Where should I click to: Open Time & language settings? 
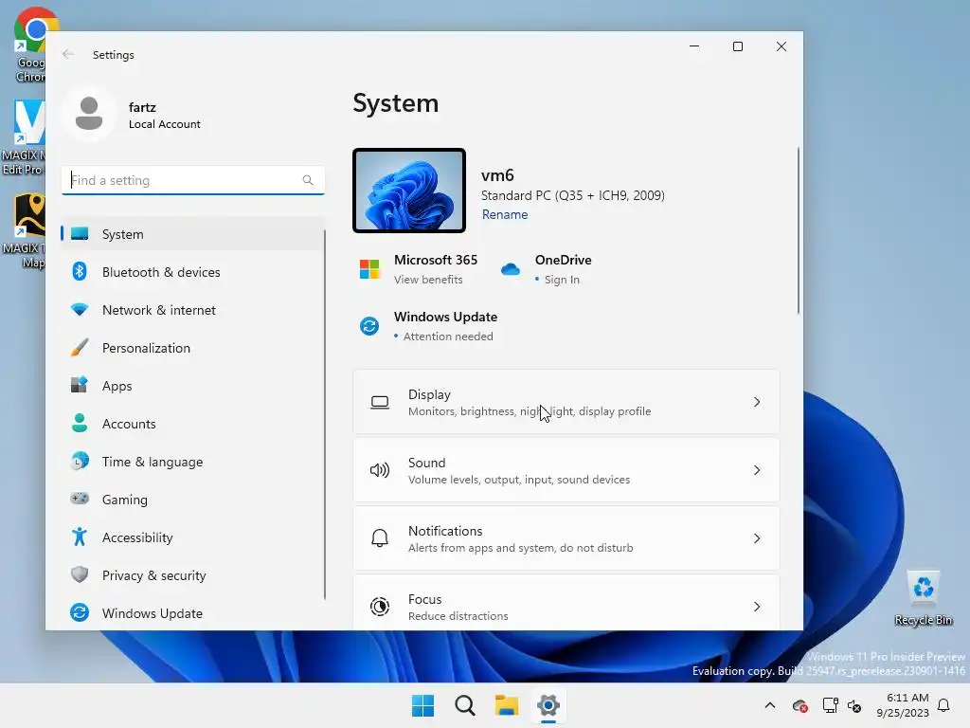click(192, 462)
